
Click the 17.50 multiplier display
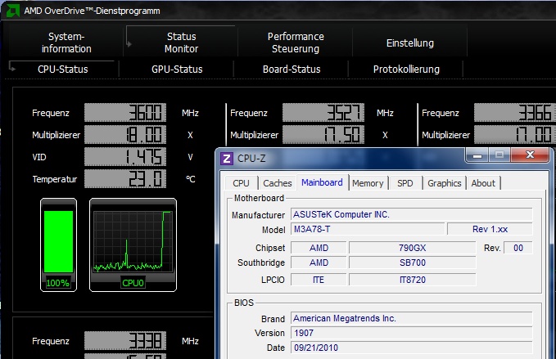(x=323, y=135)
